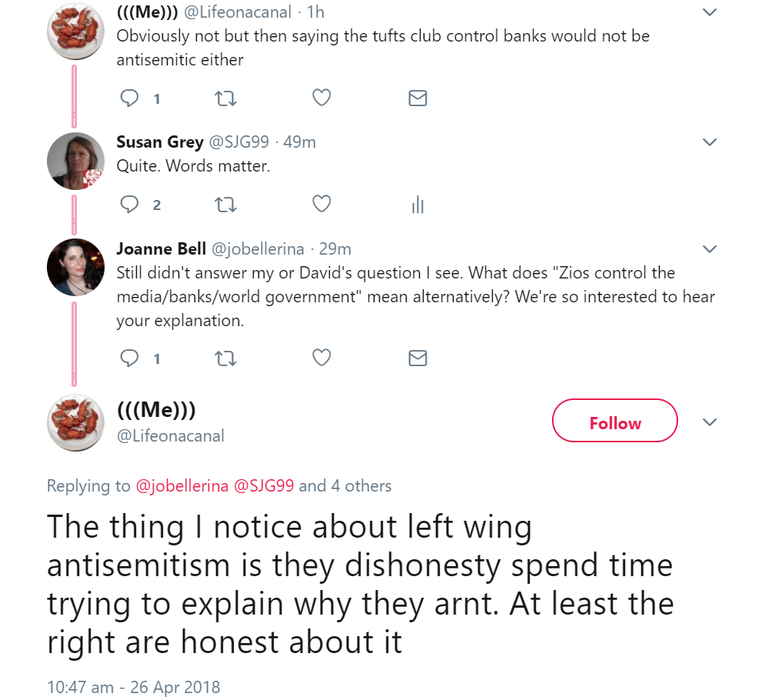The image size is (765, 700).
Task: Message icon on top Lifeonacanal tweet
Action: 417,98
